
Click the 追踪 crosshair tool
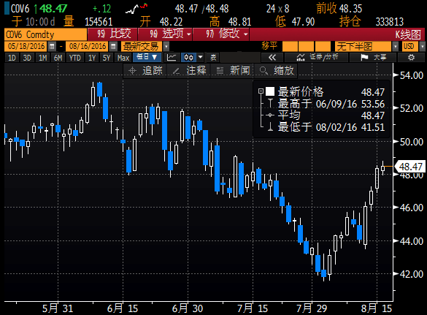coord(145,71)
